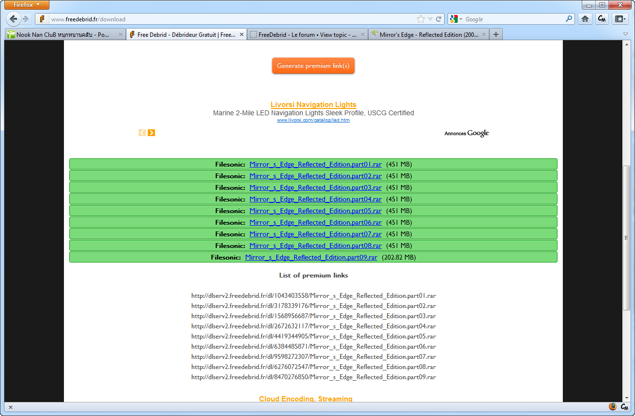
Task: Click the Annonces Google label
Action: [x=466, y=133]
